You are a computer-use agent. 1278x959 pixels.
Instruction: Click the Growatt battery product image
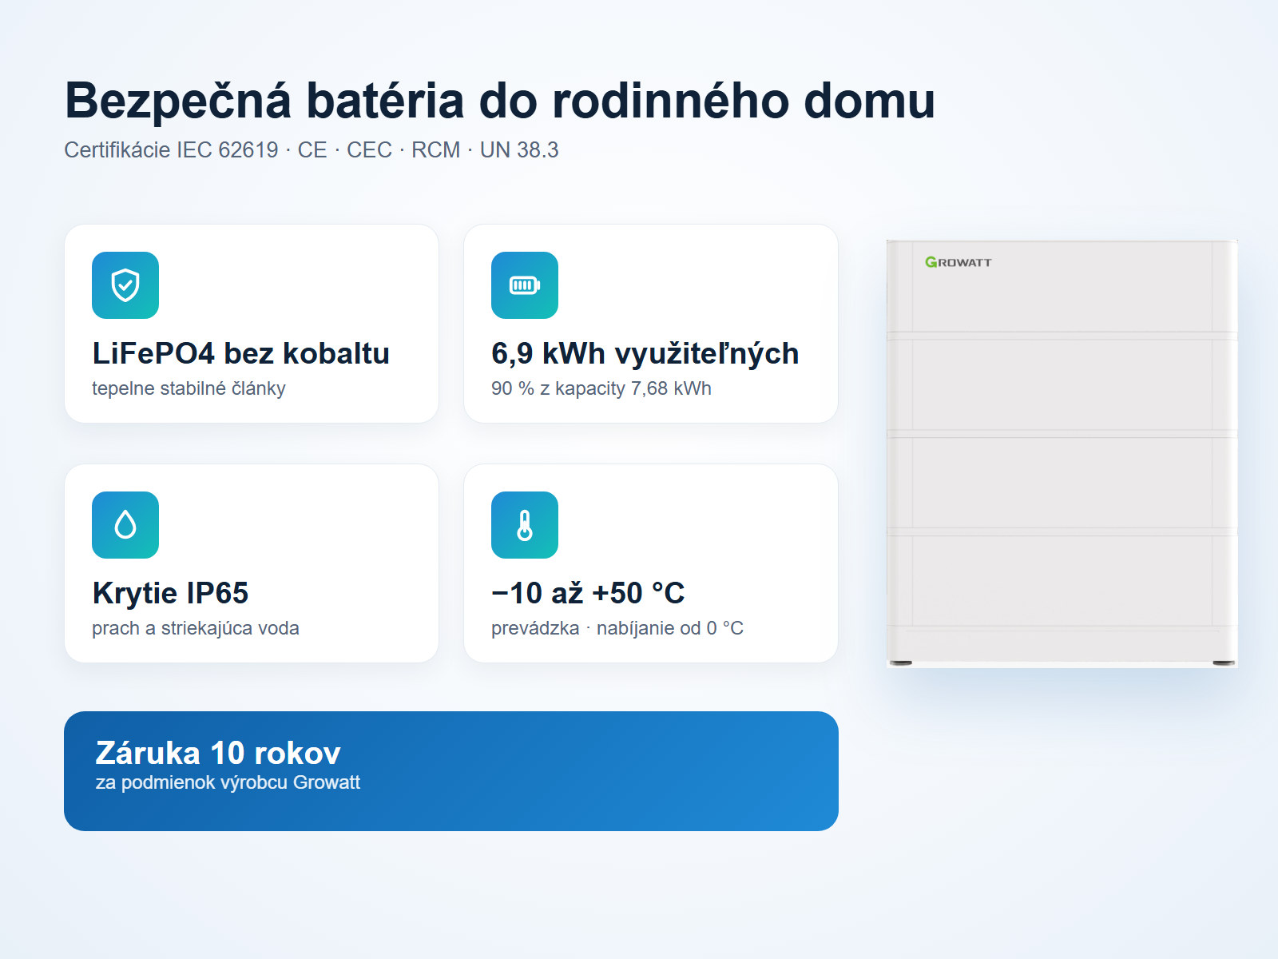click(1062, 453)
